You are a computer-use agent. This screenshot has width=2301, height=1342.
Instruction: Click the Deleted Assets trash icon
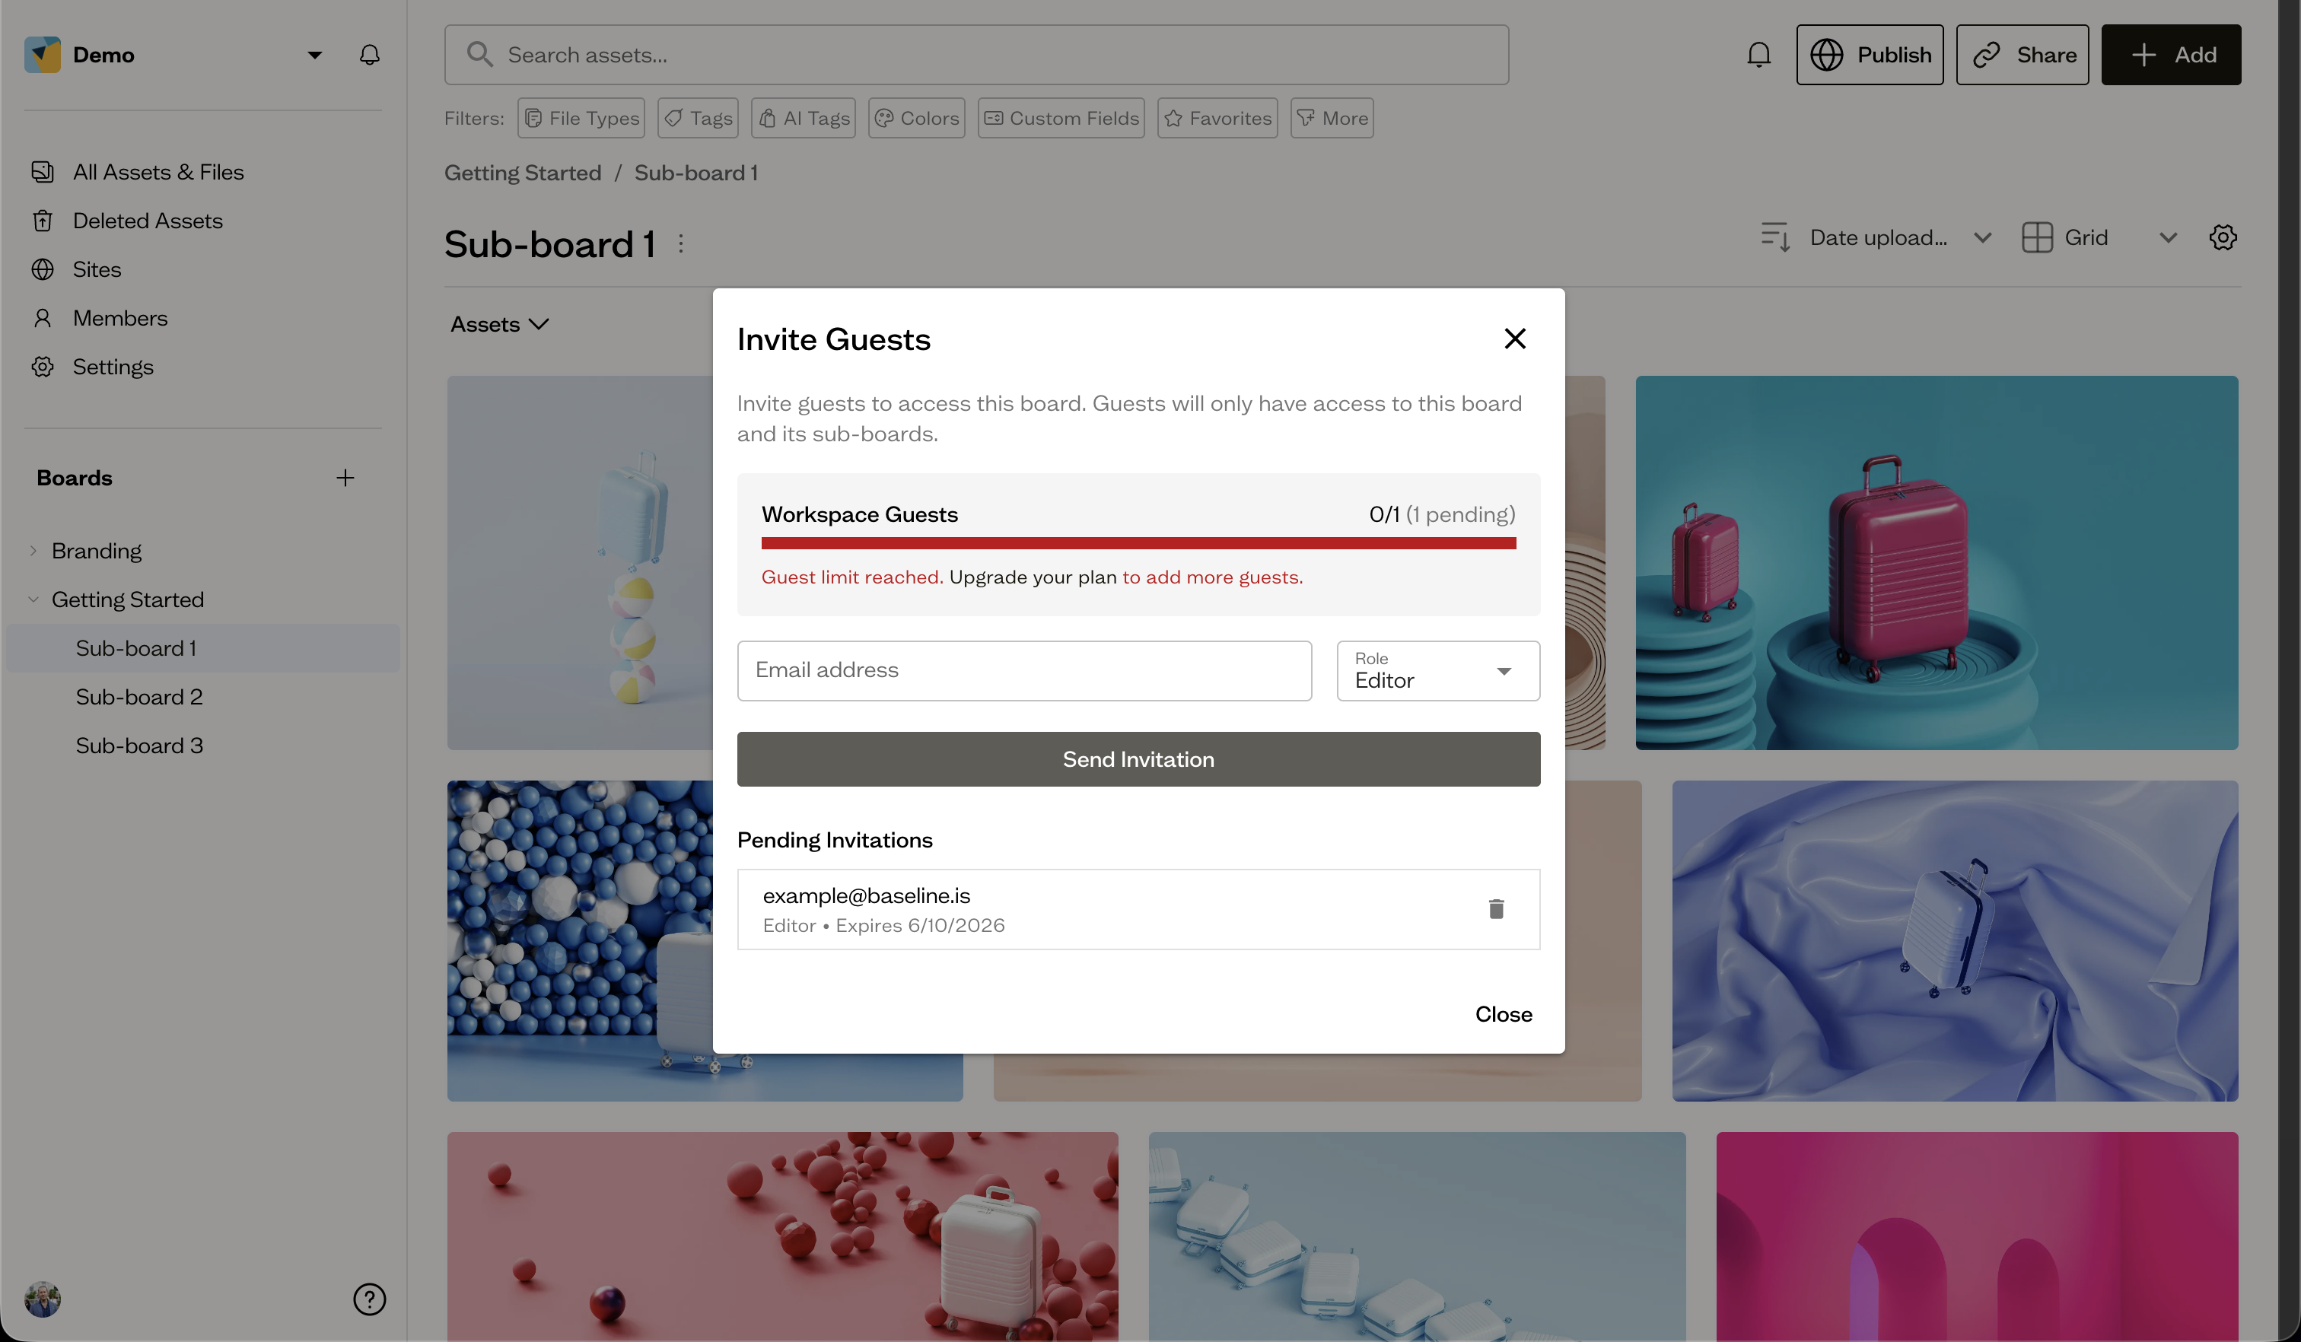(x=42, y=220)
